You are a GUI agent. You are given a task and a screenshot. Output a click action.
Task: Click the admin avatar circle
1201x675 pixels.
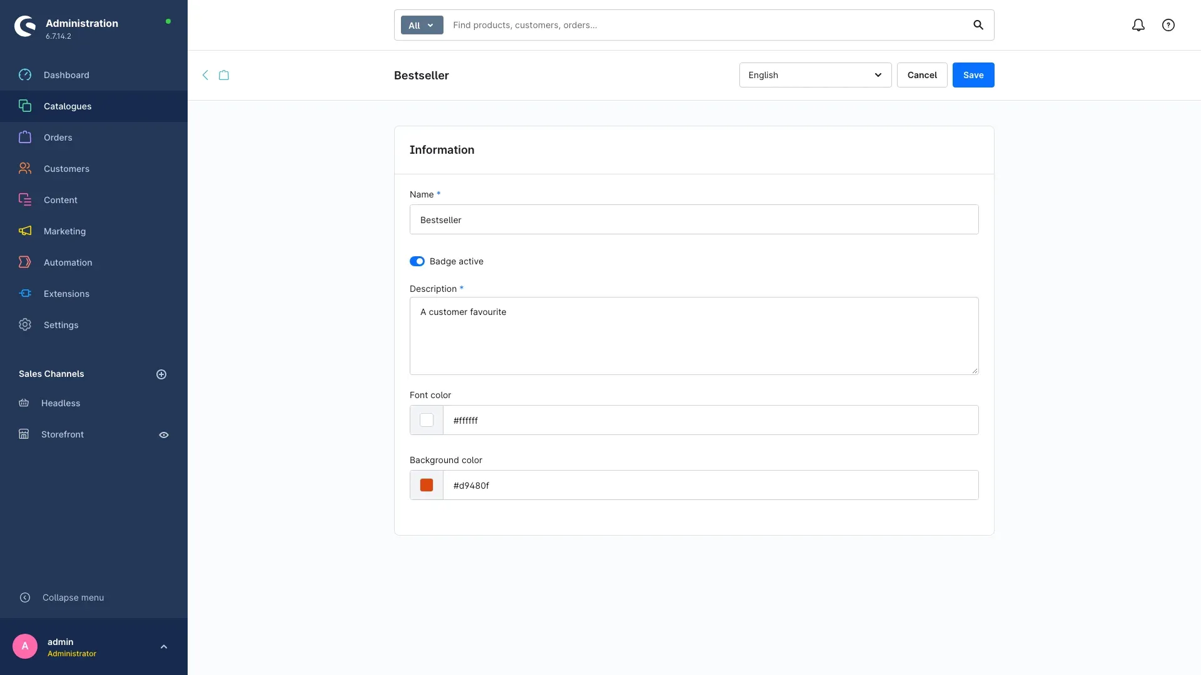(x=25, y=646)
